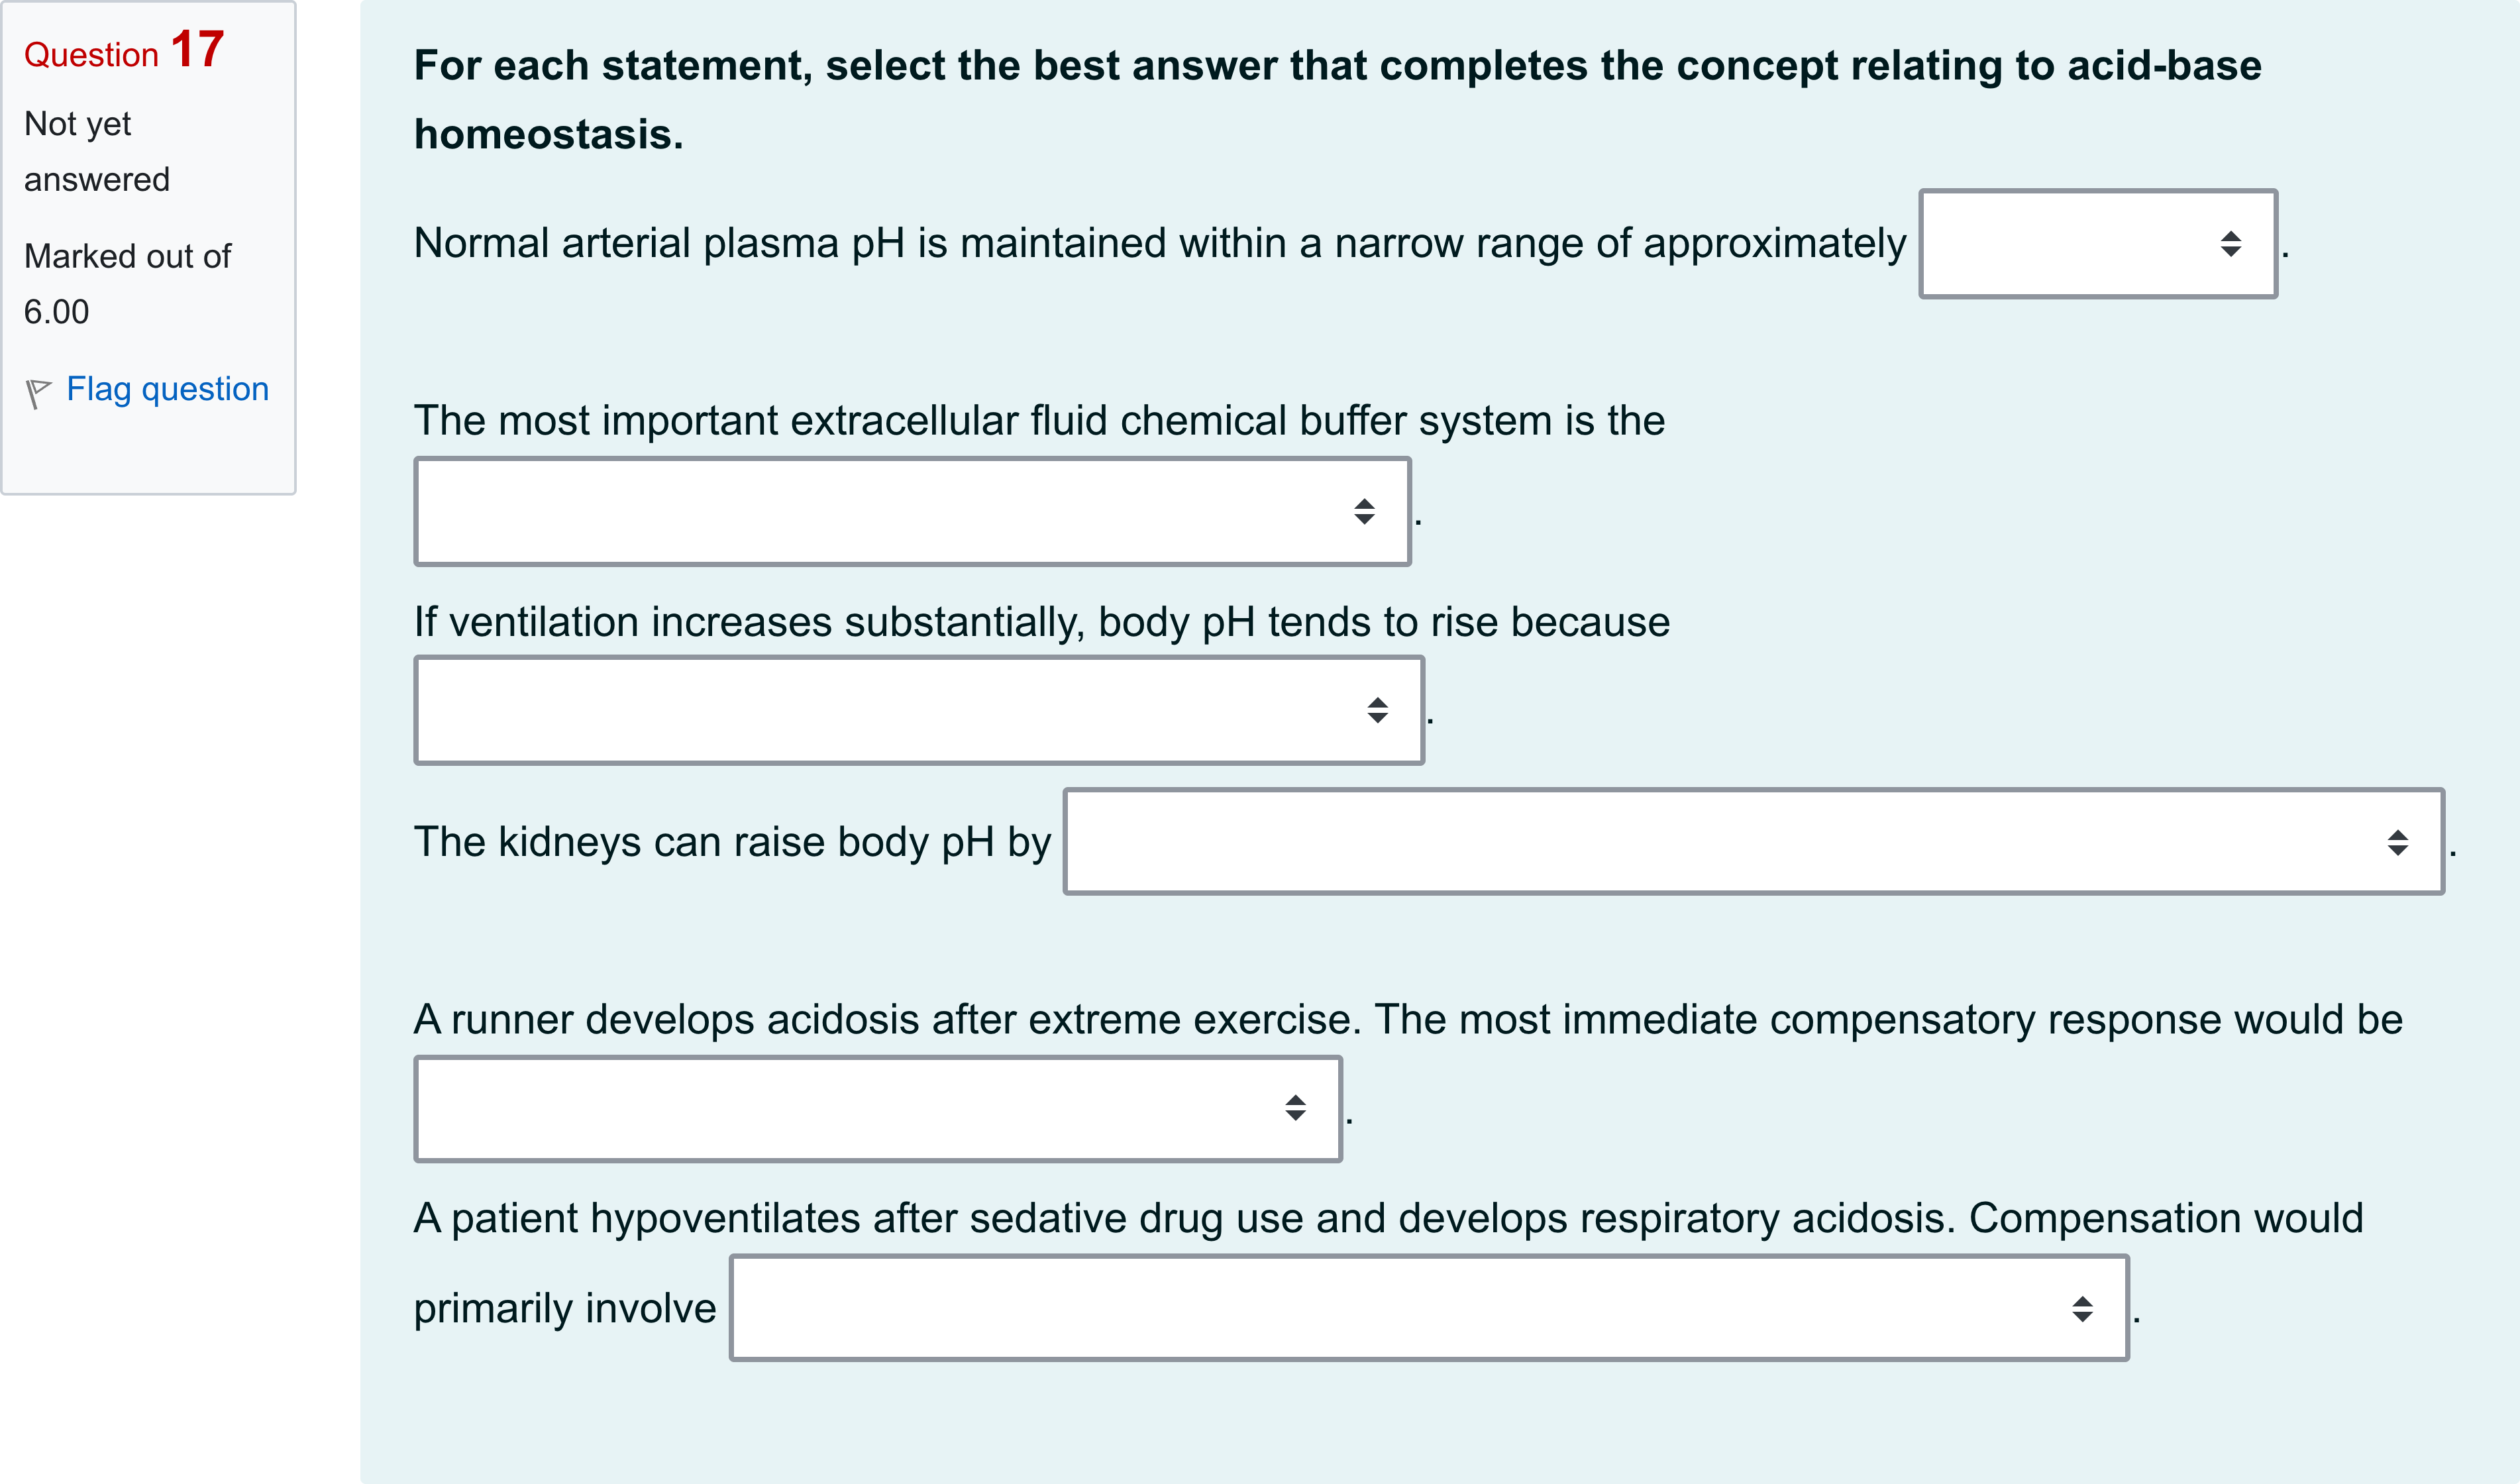Open the extracellular fluid buffer system dropdown
The image size is (2520, 1484).
[912, 512]
